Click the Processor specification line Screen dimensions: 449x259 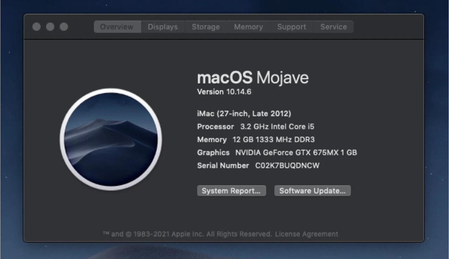(256, 127)
